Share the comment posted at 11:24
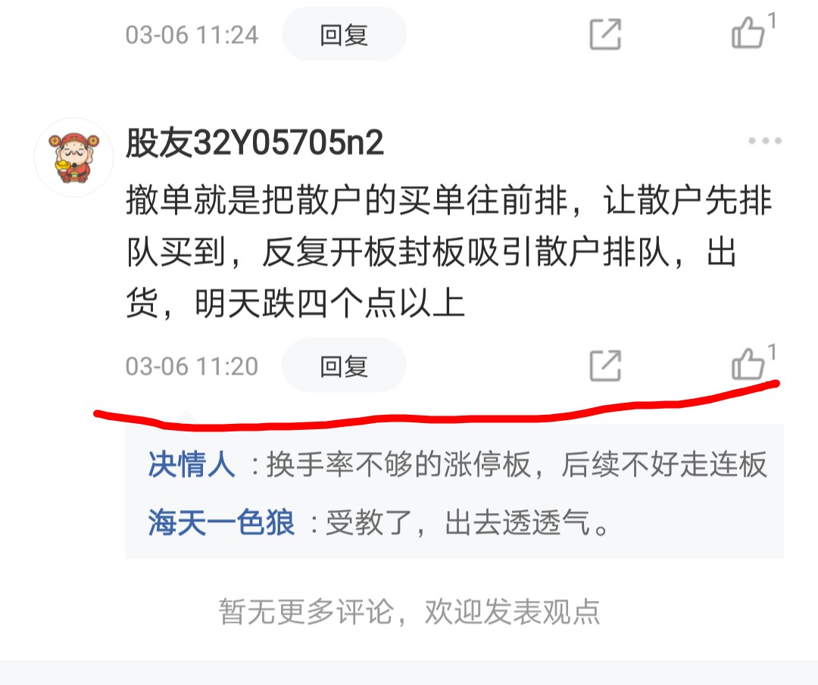 (605, 34)
